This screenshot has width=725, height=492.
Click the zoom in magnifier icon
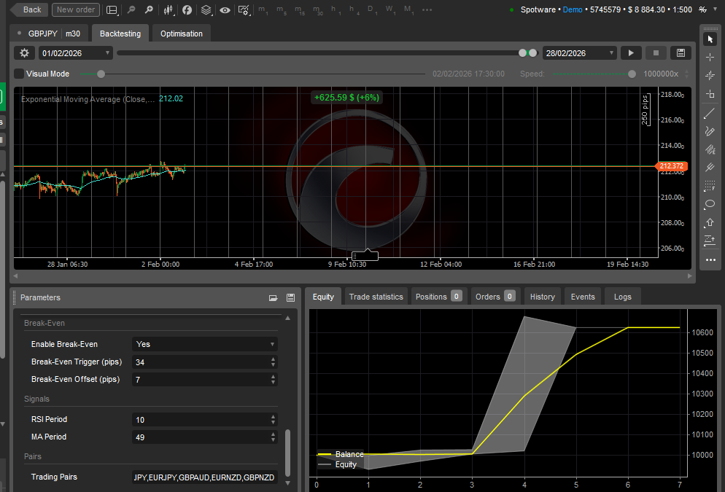tap(149, 10)
